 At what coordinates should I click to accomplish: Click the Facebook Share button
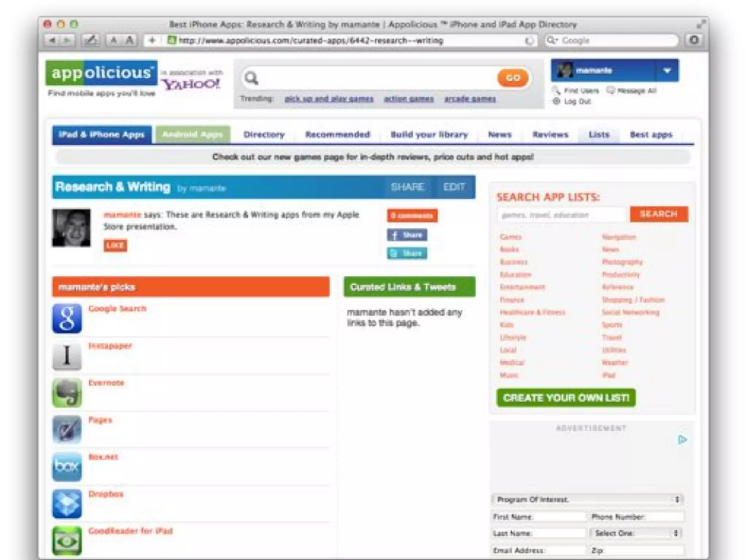407,235
